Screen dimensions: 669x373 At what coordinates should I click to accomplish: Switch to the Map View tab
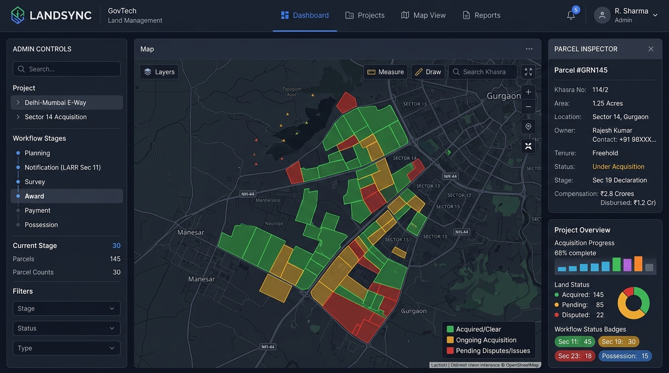423,15
